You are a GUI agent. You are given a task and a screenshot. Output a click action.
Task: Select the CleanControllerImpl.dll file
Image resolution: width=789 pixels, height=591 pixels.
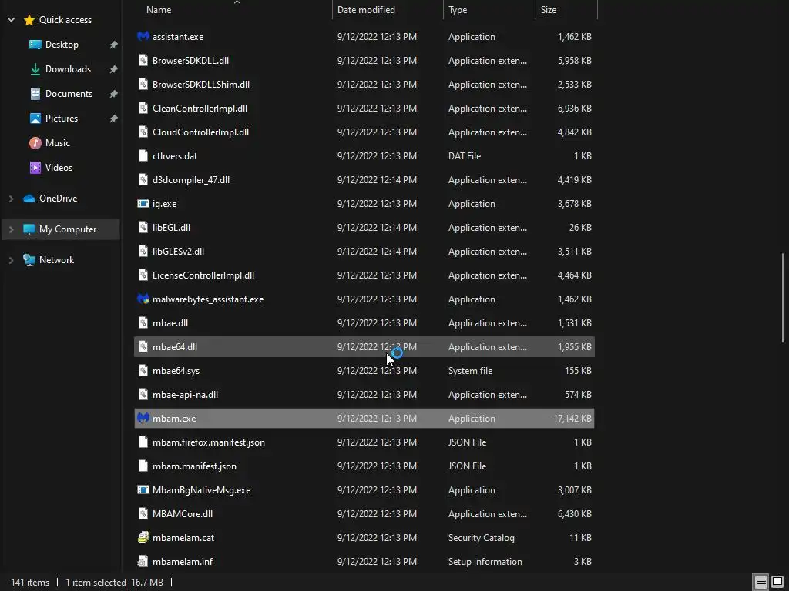[x=364, y=108]
